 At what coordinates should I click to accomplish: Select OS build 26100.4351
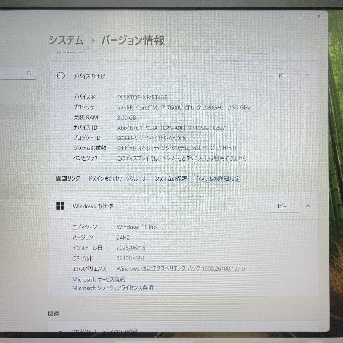[131, 258]
